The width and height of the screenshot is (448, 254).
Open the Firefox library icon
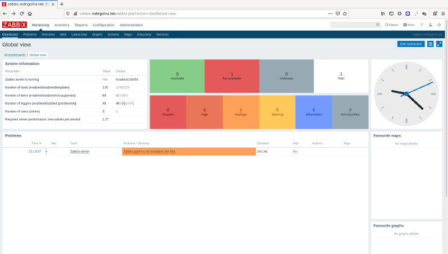tap(383, 13)
